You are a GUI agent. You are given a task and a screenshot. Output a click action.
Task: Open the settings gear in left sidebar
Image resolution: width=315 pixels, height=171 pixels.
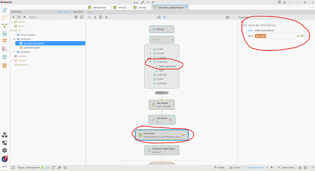pyautogui.click(x=5, y=150)
